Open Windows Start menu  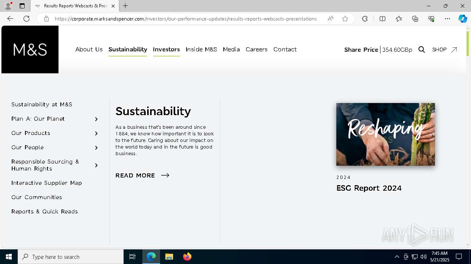9,257
